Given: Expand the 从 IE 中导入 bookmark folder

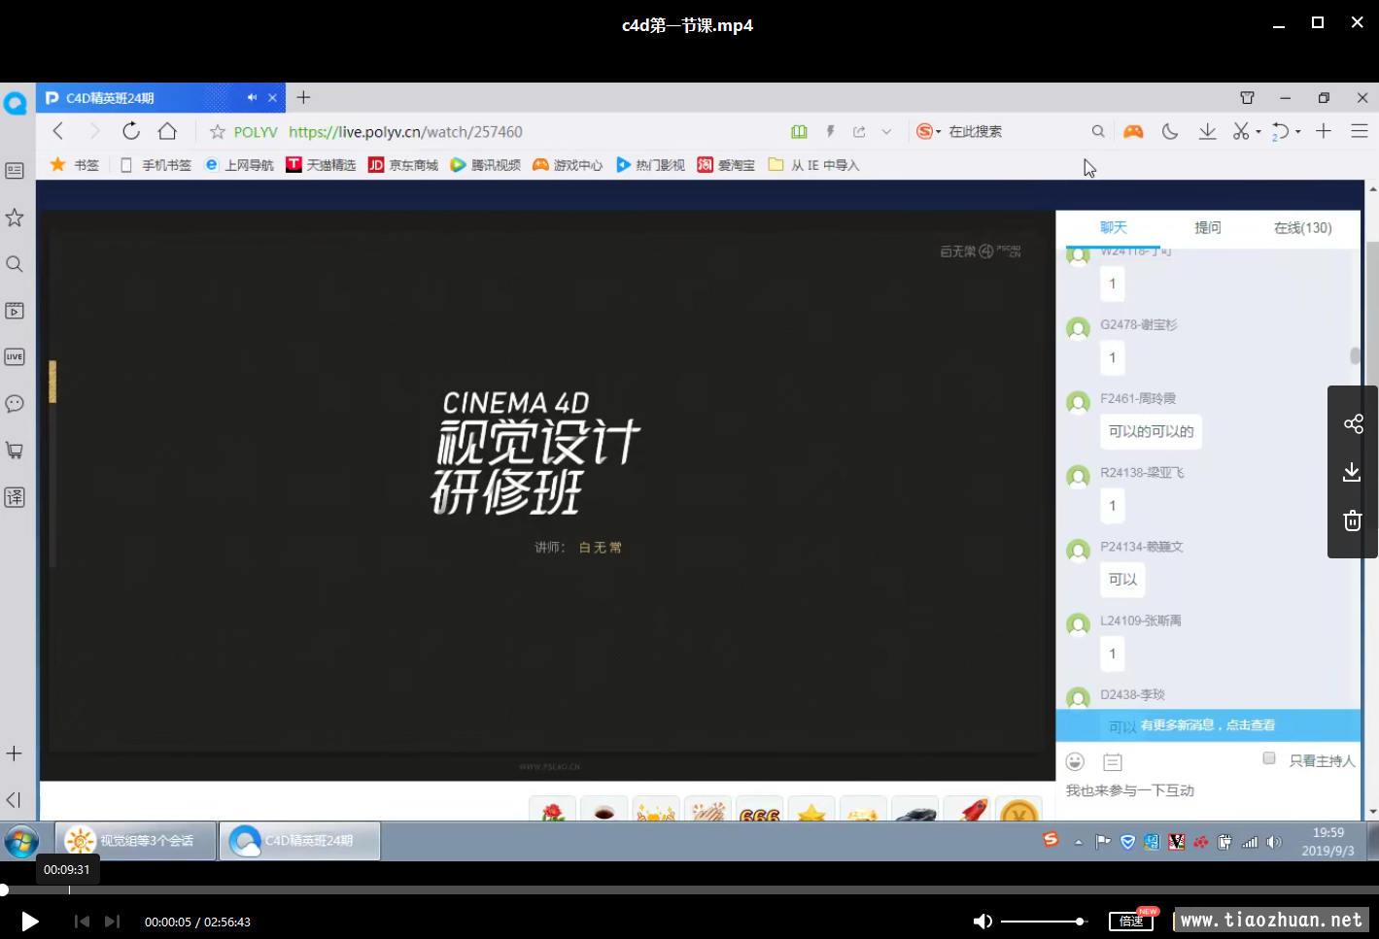Looking at the screenshot, I should 813,165.
